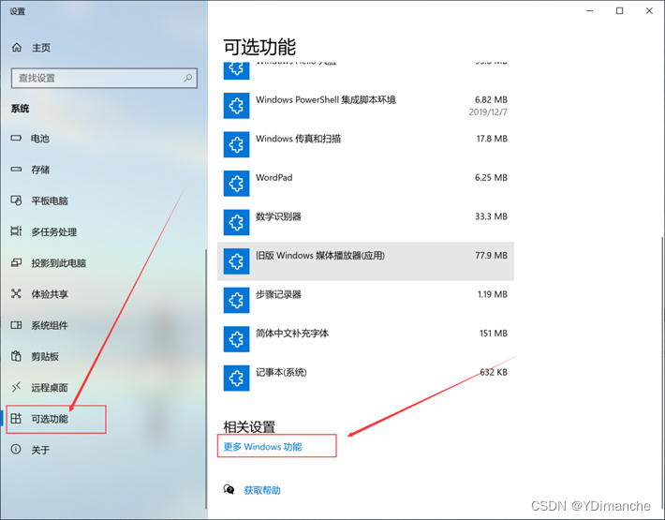665x520 pixels.
Task: Select 旧版 Windows 媒体播放器(应用) entry
Action: point(365,261)
